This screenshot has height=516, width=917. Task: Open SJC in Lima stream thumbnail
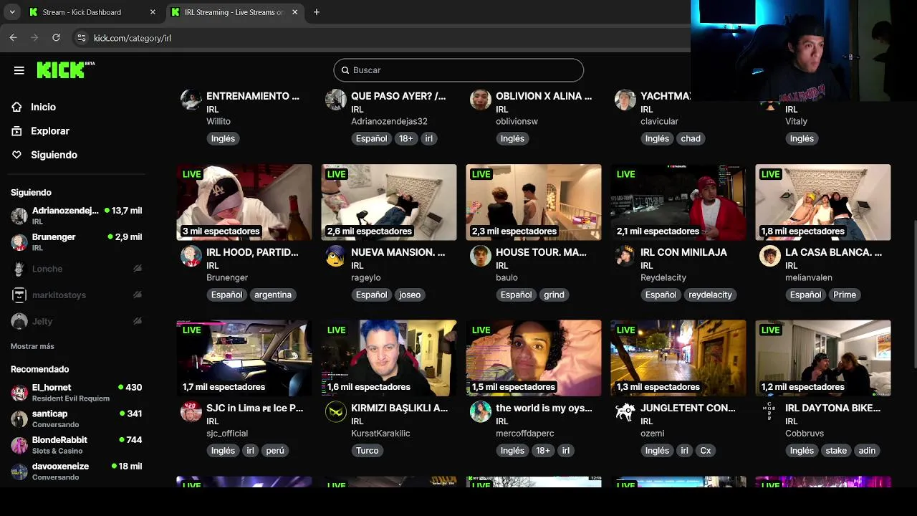coord(244,358)
